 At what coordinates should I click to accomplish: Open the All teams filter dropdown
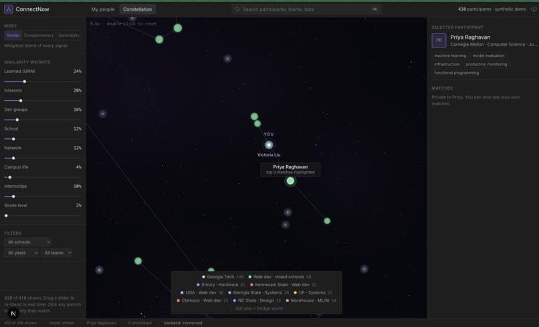click(57, 253)
